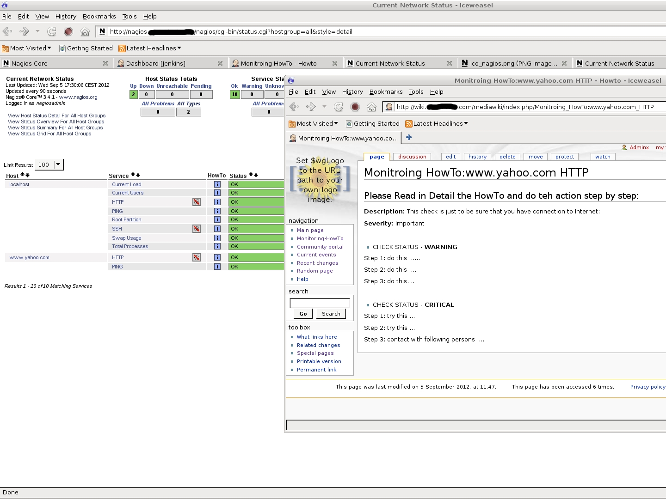Viewport: 666px width, 499px height.
Task: Click the wiki search input field
Action: point(320,303)
